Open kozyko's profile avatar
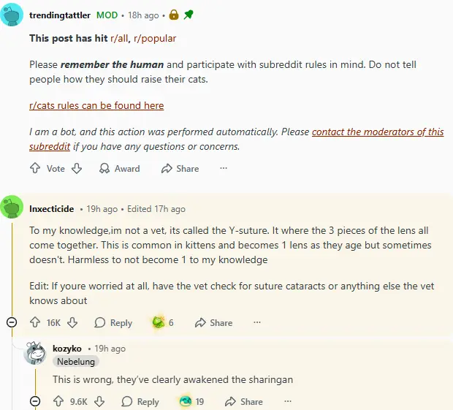Image resolution: width=453 pixels, height=410 pixels. pyautogui.click(x=36, y=354)
